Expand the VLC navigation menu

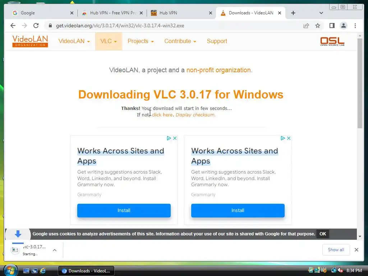[109, 41]
